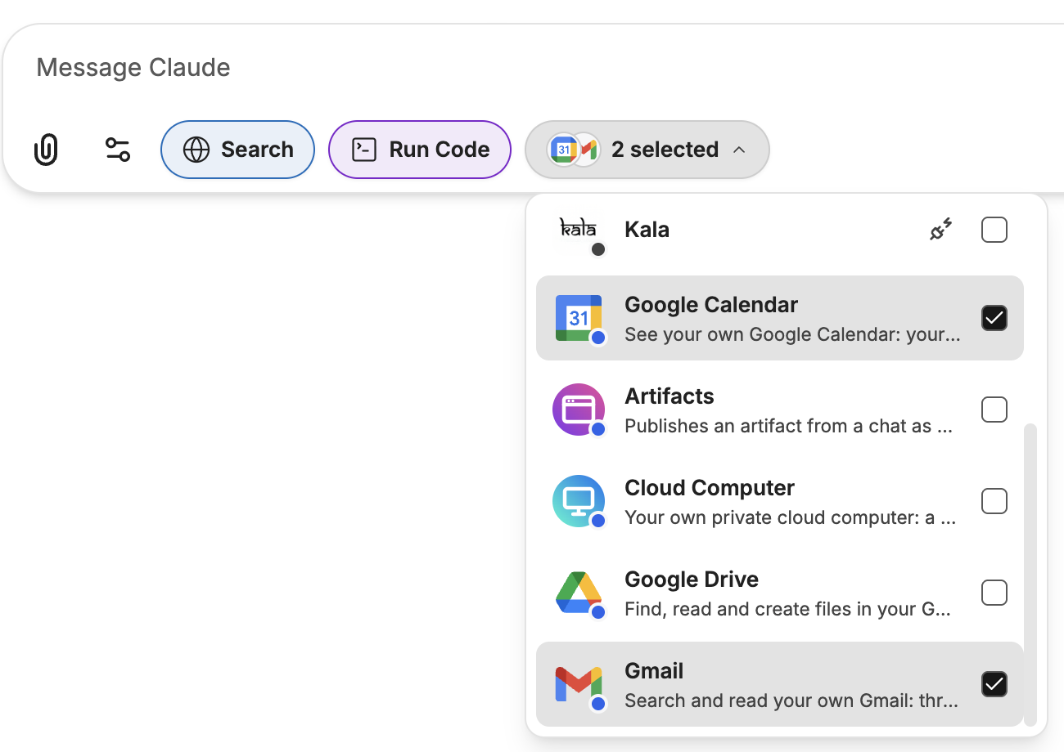Click the Gmail envelope icon in list
1064x752 pixels.
579,684
